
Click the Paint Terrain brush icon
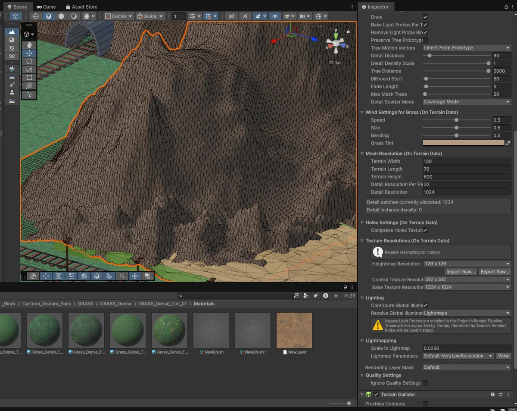pyautogui.click(x=12, y=69)
